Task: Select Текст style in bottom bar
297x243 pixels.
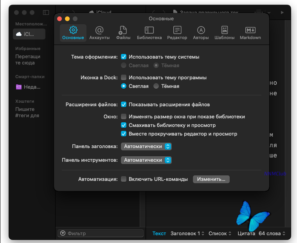Action: pos(159,233)
